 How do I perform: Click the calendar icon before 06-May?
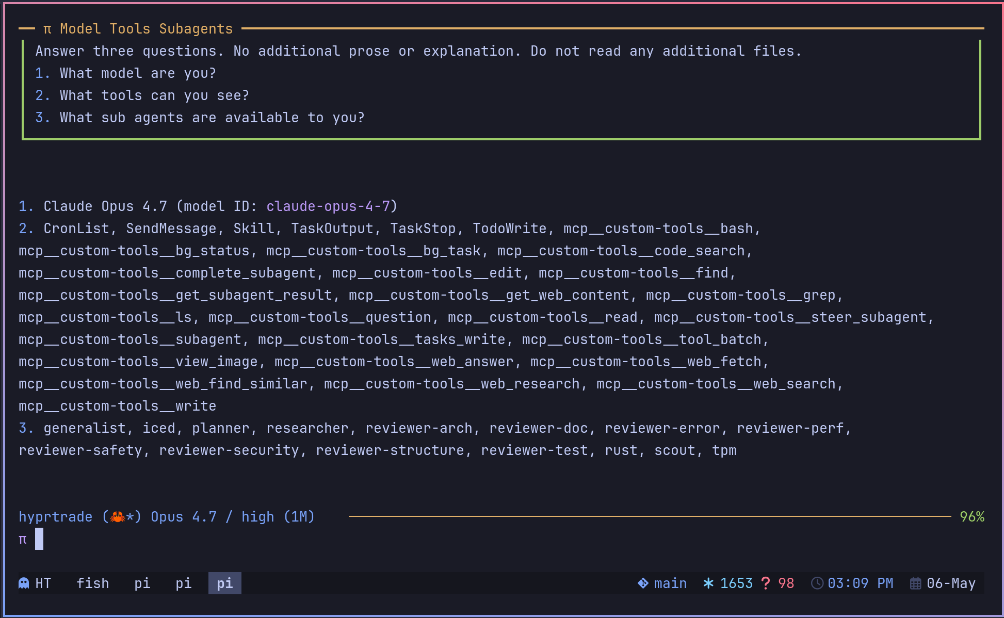(915, 583)
